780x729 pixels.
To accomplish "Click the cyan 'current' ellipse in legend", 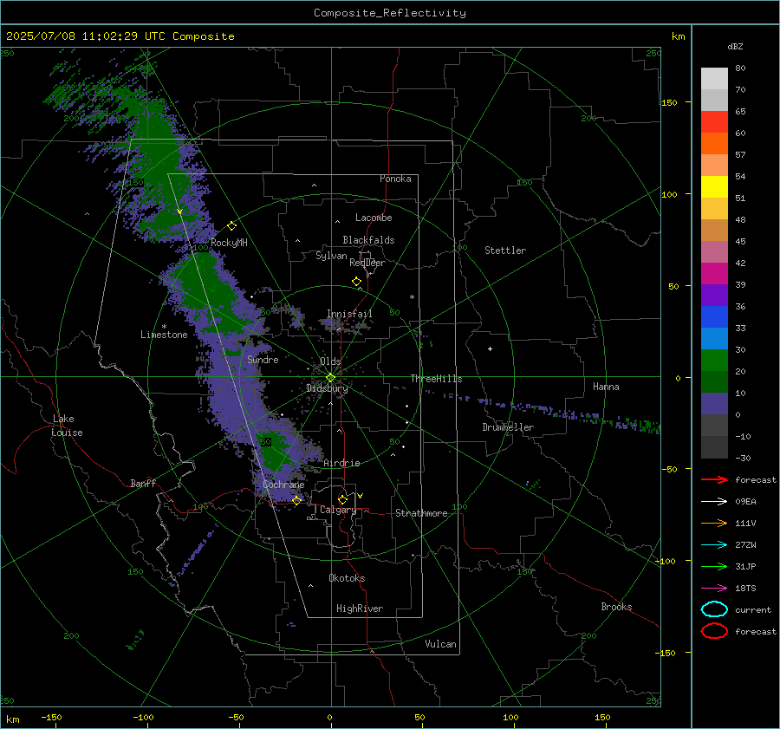I will [714, 609].
